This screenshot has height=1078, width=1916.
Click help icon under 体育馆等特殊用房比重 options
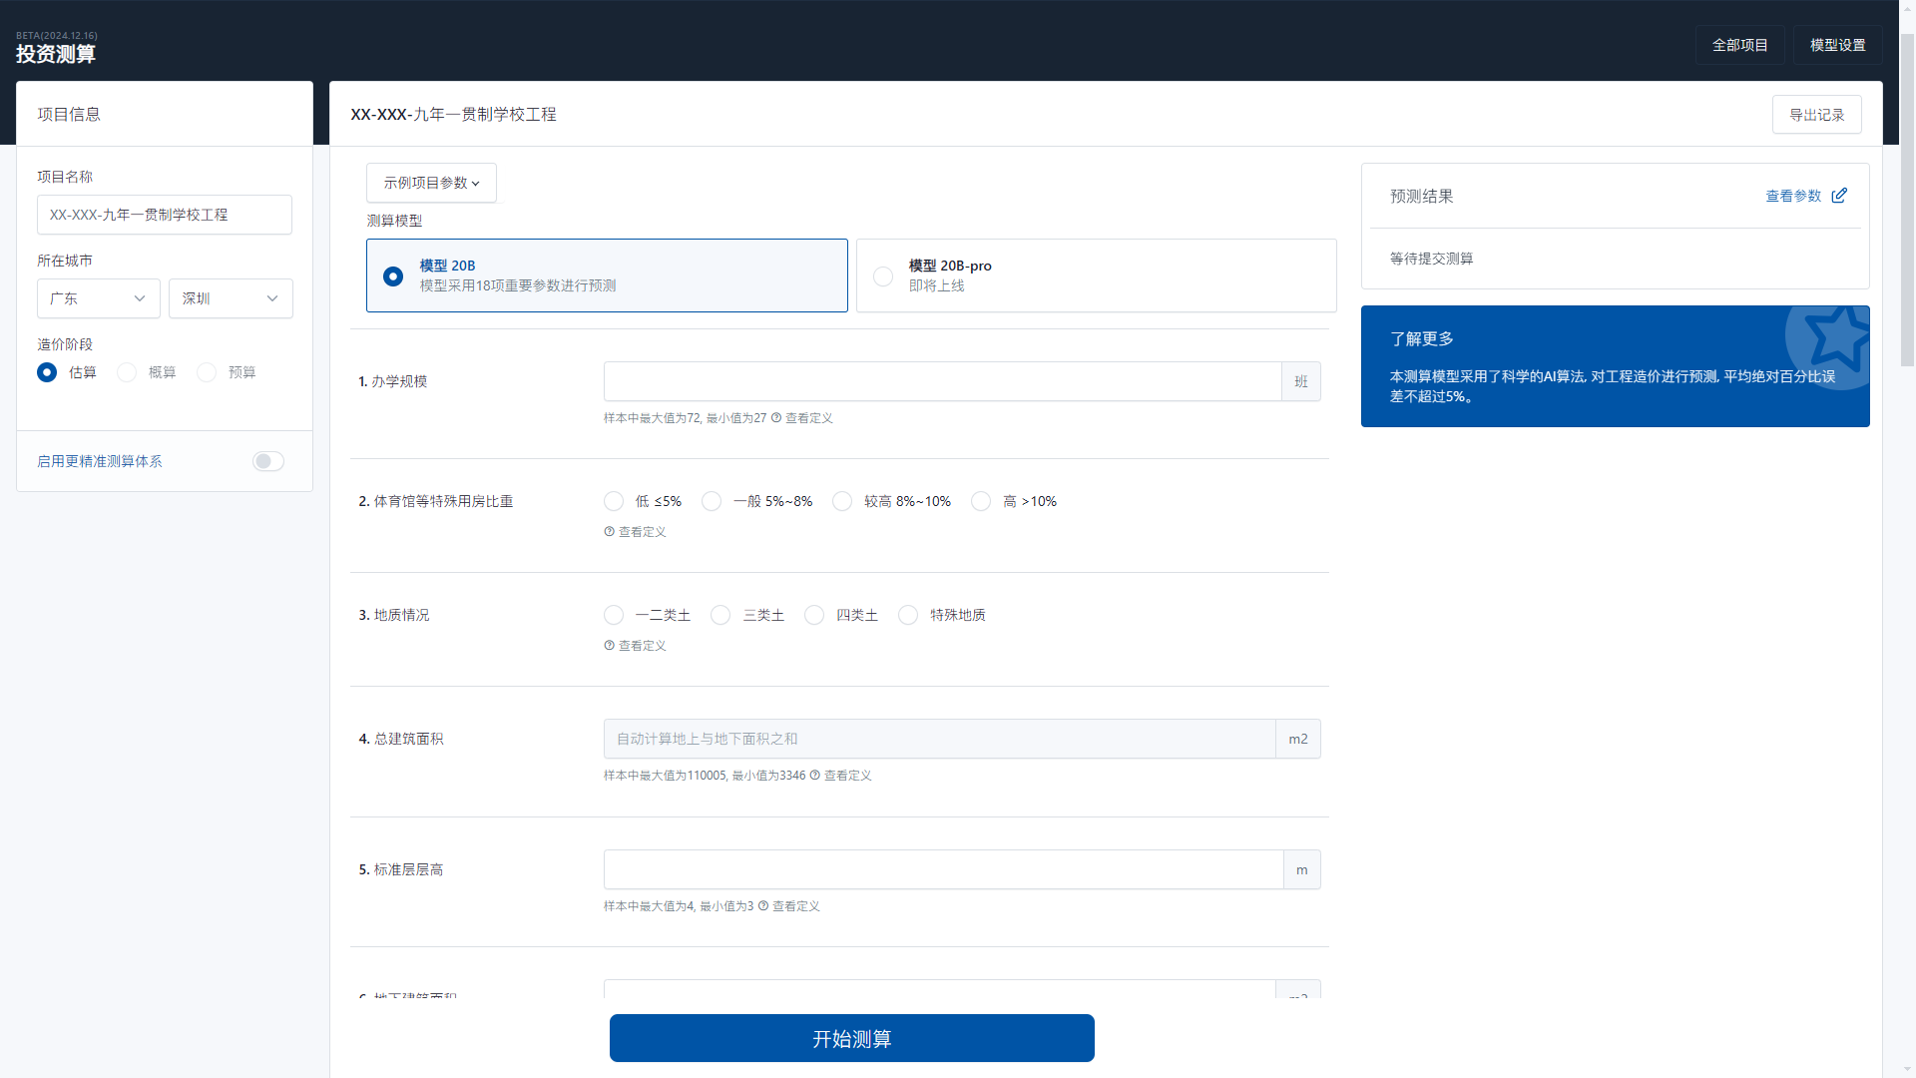[609, 532]
